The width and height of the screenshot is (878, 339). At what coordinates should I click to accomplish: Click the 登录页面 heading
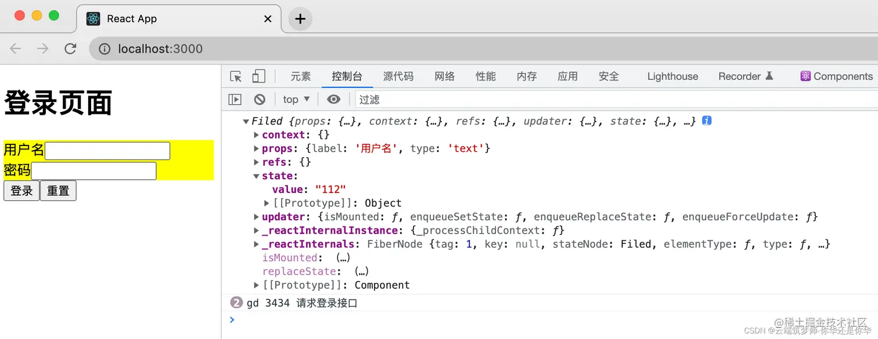point(58,104)
